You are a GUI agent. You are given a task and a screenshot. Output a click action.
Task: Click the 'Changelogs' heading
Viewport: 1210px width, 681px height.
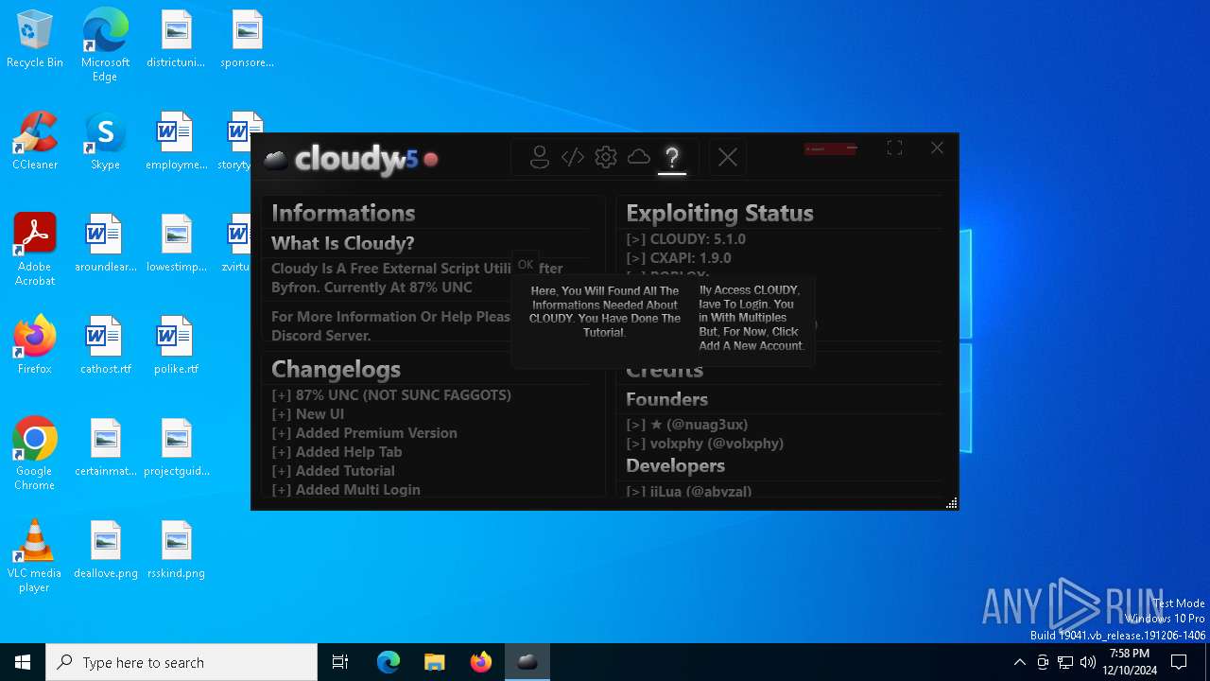pos(336,369)
